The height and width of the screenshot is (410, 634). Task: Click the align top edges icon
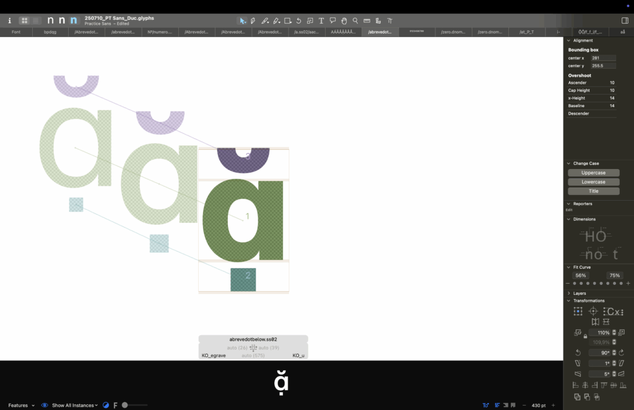coord(604,385)
